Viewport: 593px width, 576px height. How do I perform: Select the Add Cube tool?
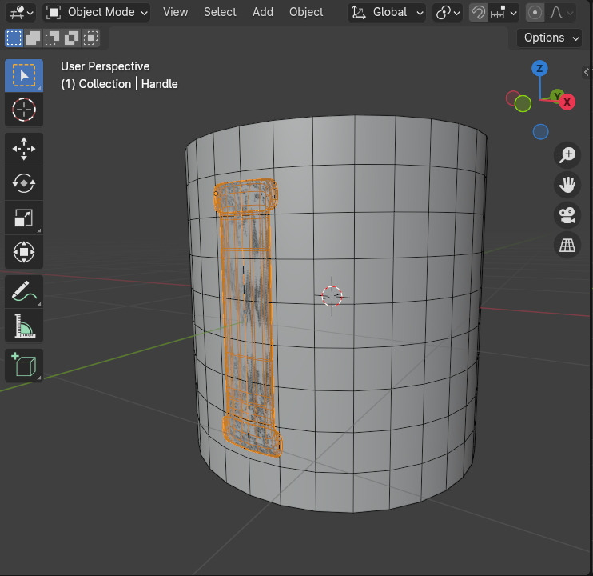pos(24,365)
